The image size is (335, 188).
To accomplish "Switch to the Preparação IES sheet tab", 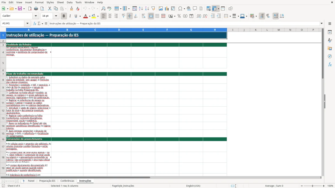I will tap(47, 181).
